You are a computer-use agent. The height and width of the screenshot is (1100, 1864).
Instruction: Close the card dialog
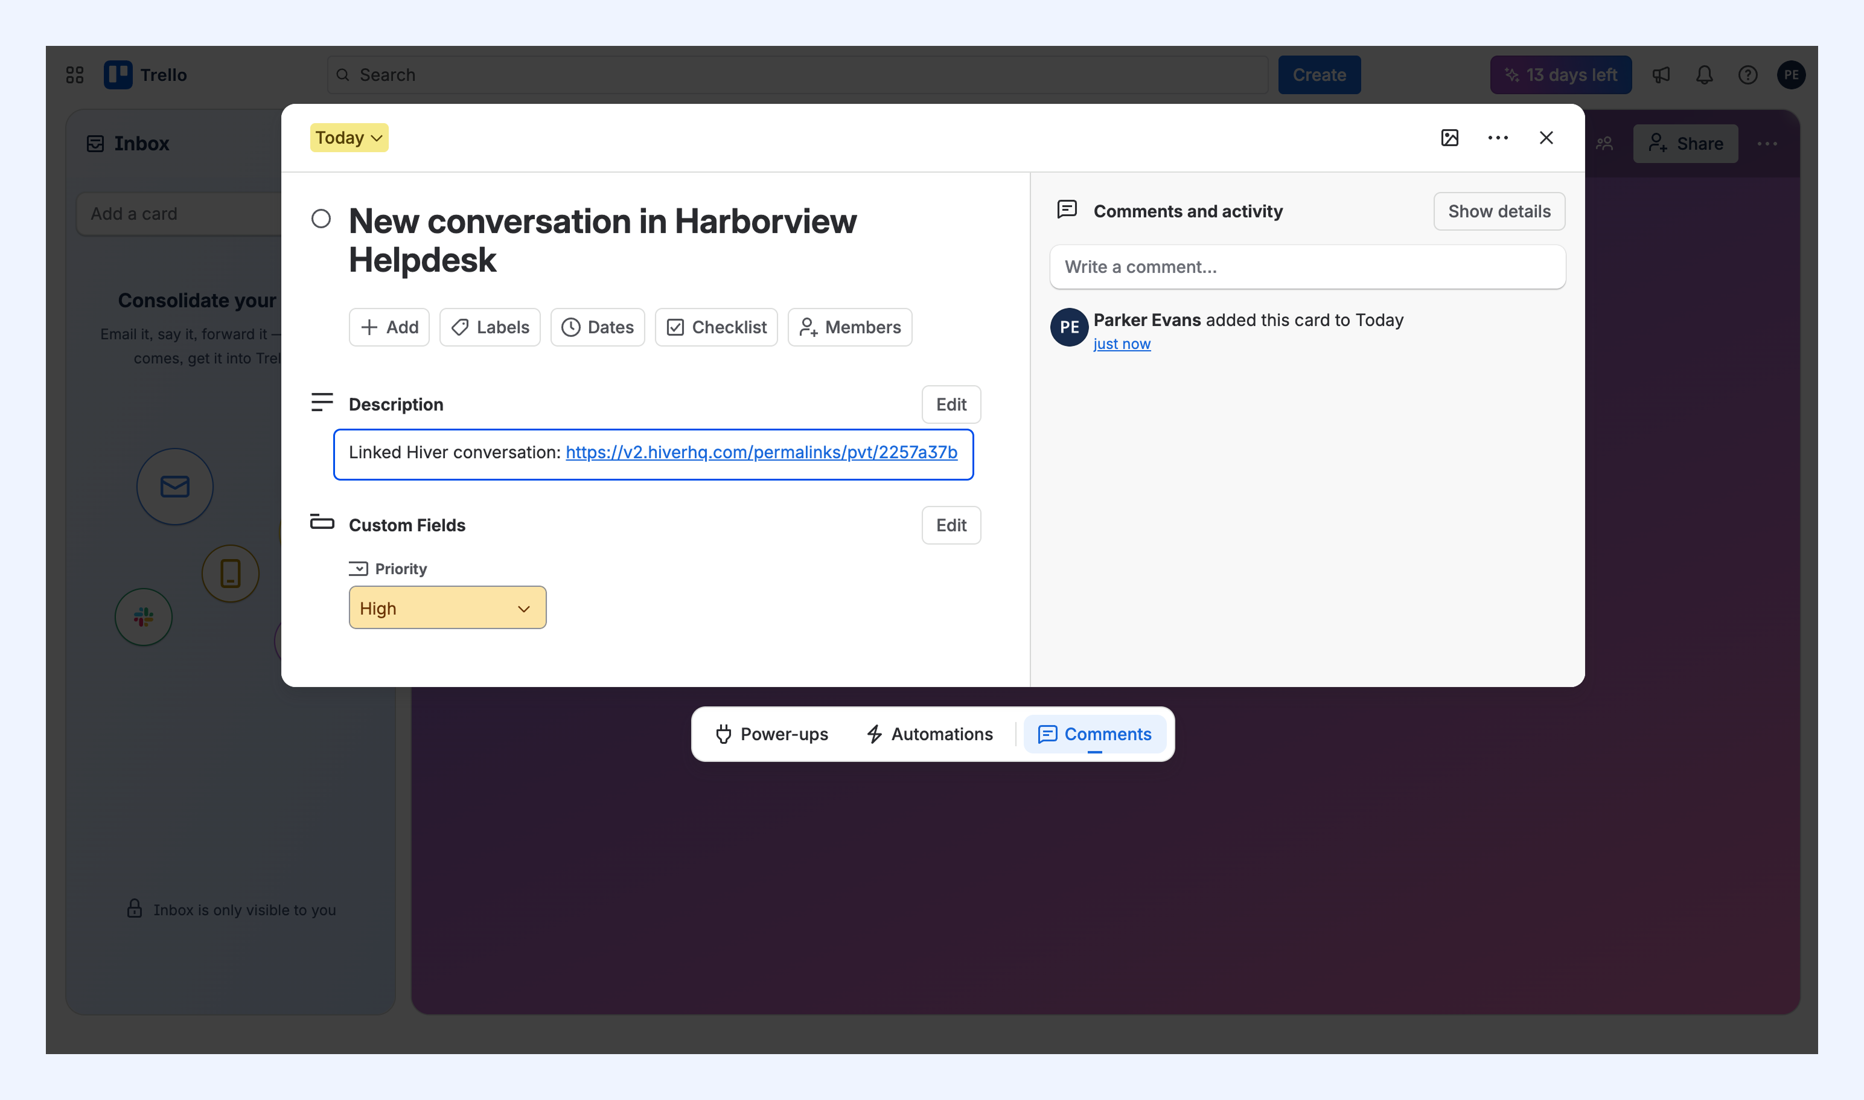coord(1546,138)
